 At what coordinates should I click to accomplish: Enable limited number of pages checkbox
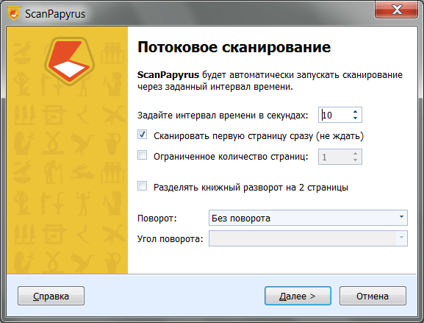[143, 155]
